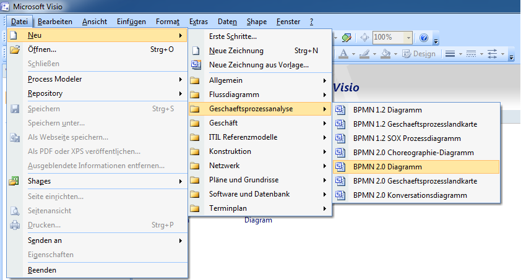
Task: Click the icon beside Als Webseite speichern
Action: (x=15, y=137)
